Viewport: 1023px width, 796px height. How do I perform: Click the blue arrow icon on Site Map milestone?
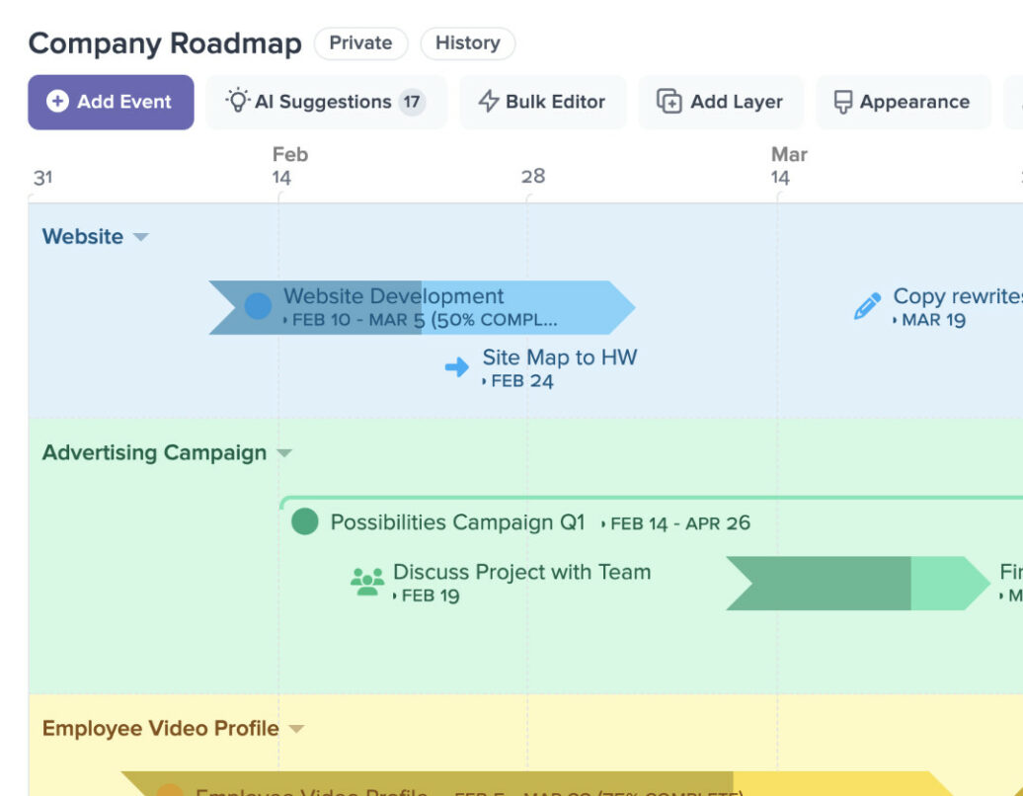click(x=457, y=366)
